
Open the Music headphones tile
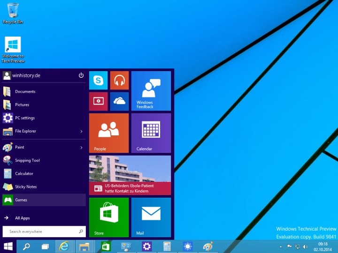pyautogui.click(x=119, y=81)
